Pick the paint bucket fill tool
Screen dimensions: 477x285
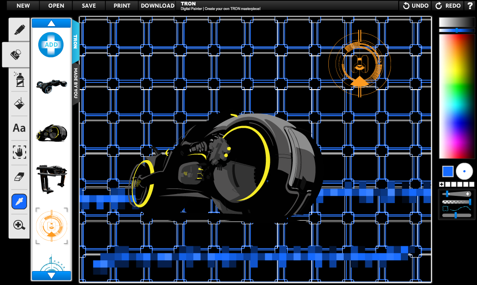click(x=19, y=104)
